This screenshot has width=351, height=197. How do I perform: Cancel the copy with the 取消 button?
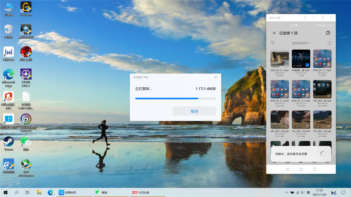pos(194,111)
